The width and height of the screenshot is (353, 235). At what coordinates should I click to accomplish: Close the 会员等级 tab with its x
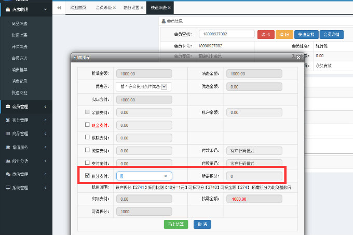pos(114,8)
